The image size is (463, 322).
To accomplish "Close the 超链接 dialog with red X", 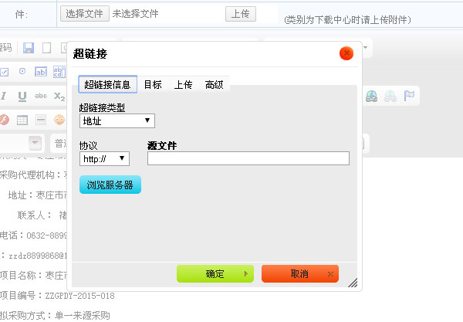I will (x=346, y=53).
